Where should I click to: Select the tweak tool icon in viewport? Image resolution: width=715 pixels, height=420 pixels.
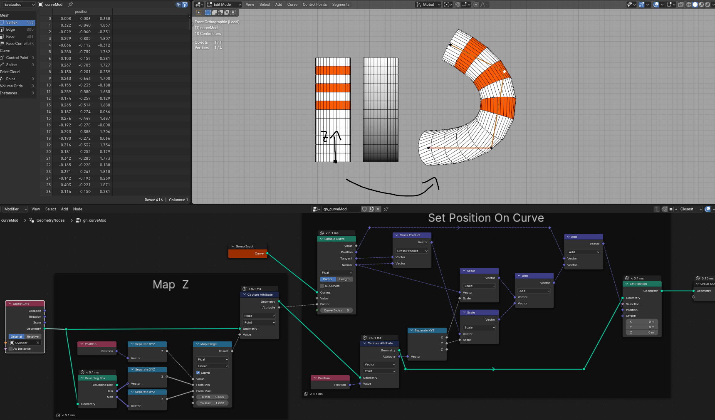(199, 12)
